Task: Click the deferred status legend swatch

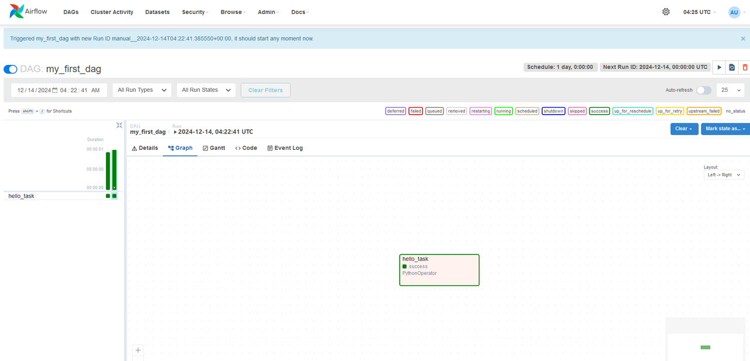Action: 396,111
